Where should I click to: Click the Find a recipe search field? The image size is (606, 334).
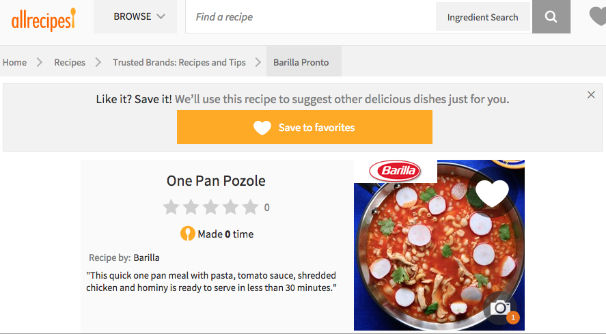311,17
